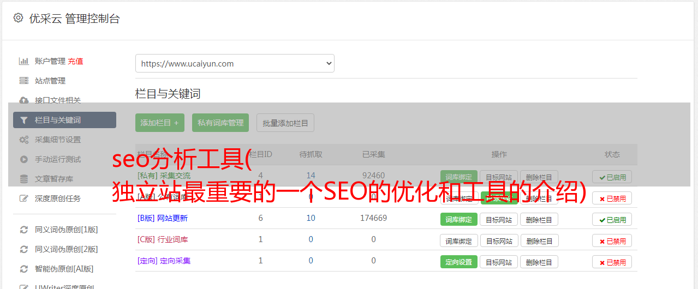Click 删除栏目 for 网站更新 row
This screenshot has width=698, height=289.
tap(539, 219)
